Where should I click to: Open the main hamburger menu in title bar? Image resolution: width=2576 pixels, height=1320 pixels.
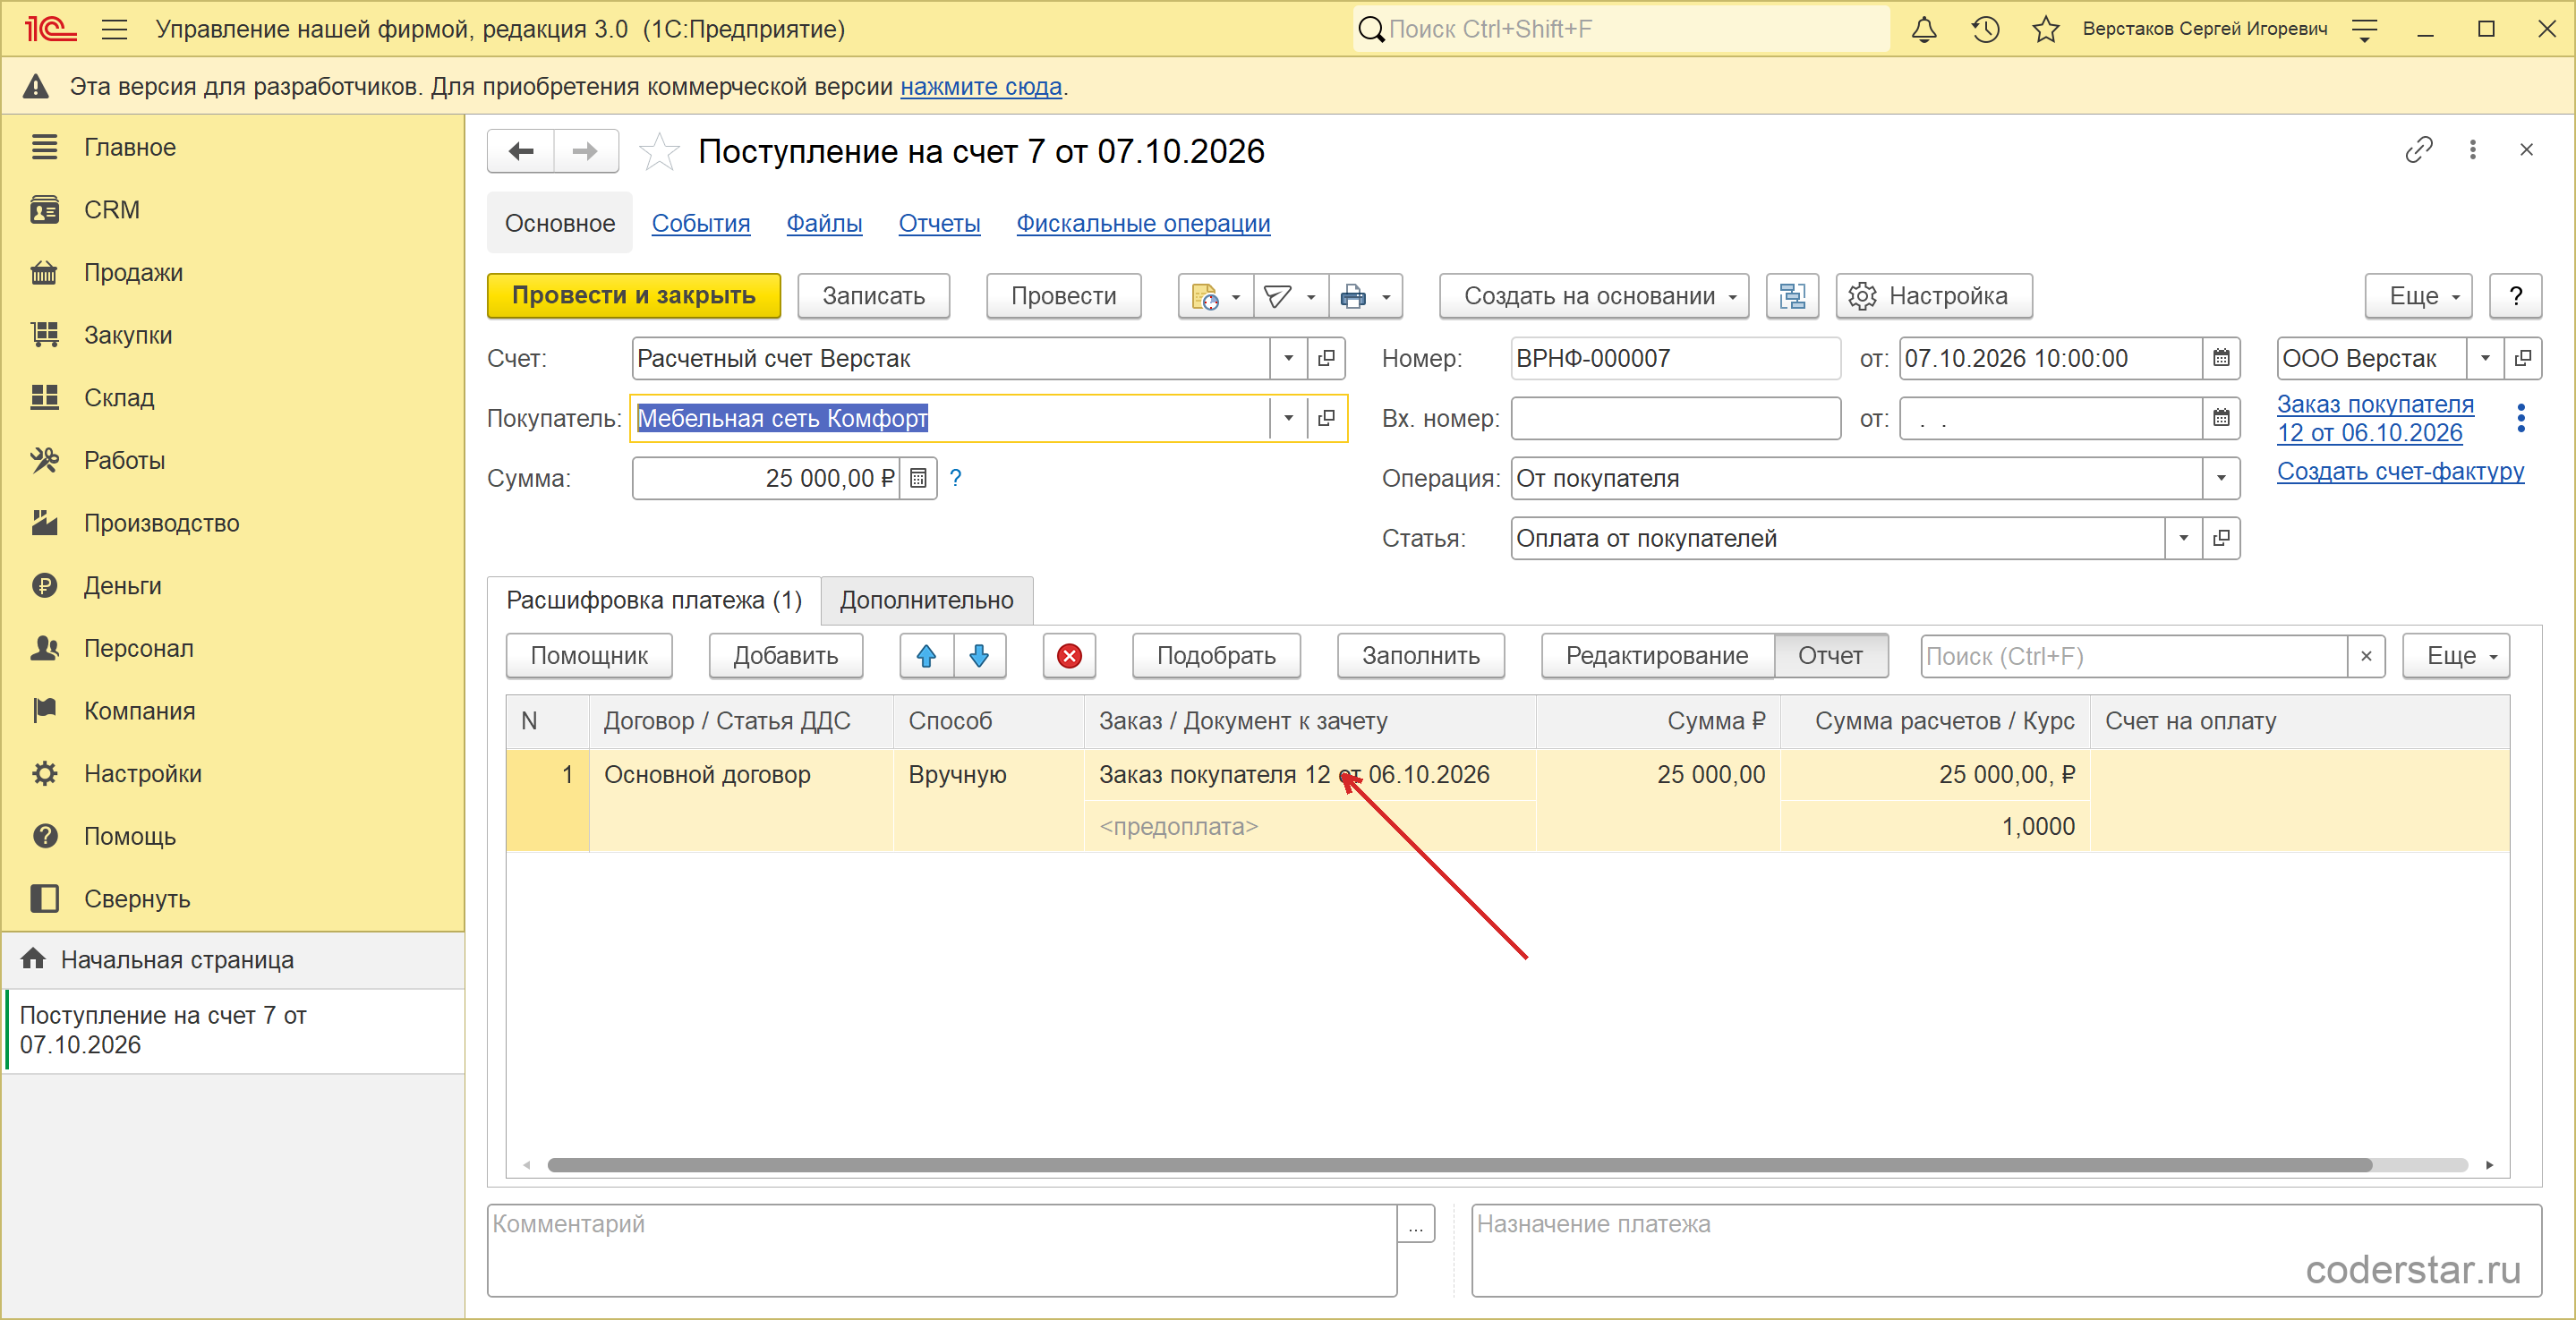(115, 29)
